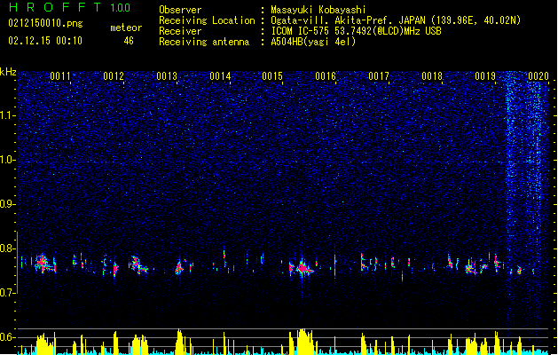Click the 0011 time marker
This screenshot has width=558, height=355.
60,76
